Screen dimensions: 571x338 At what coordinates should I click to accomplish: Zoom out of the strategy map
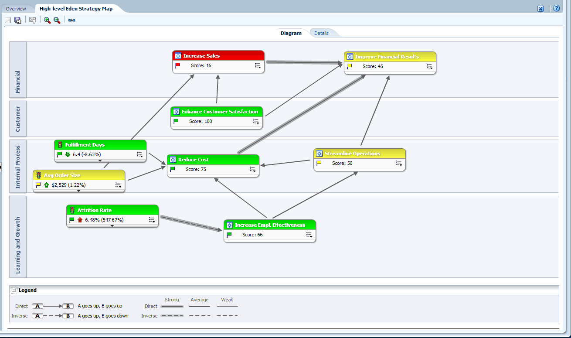57,20
